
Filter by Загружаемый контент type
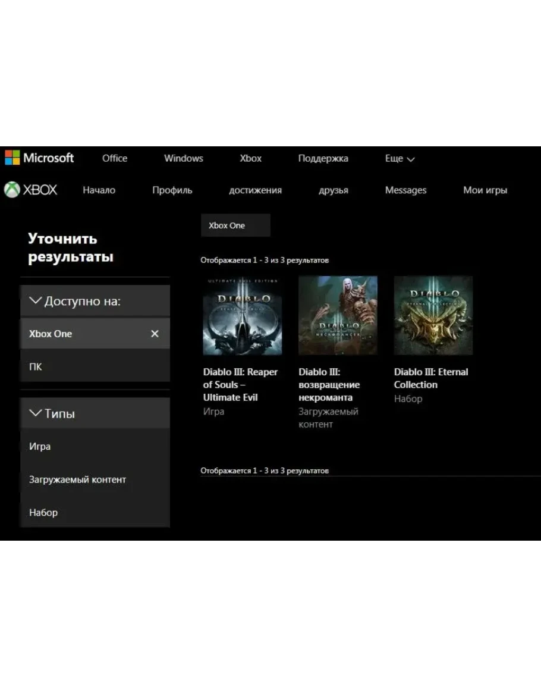pyautogui.click(x=77, y=479)
